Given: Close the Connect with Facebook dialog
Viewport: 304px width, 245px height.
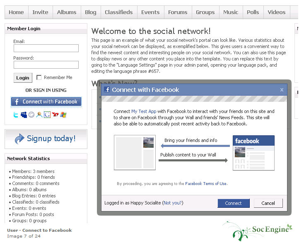Looking at the screenshot, I should [x=282, y=90].
